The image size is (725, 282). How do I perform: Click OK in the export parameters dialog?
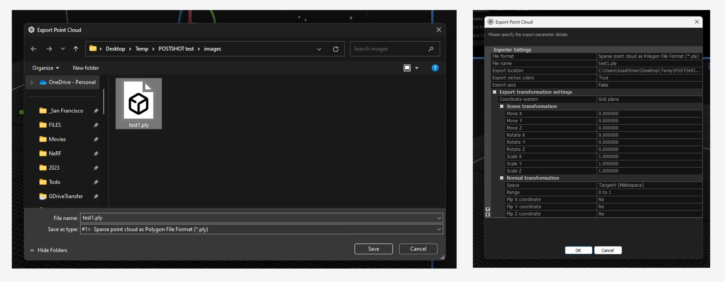[578, 250]
